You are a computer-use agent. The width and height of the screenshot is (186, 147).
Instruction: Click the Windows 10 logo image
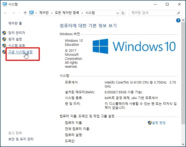click(134, 46)
